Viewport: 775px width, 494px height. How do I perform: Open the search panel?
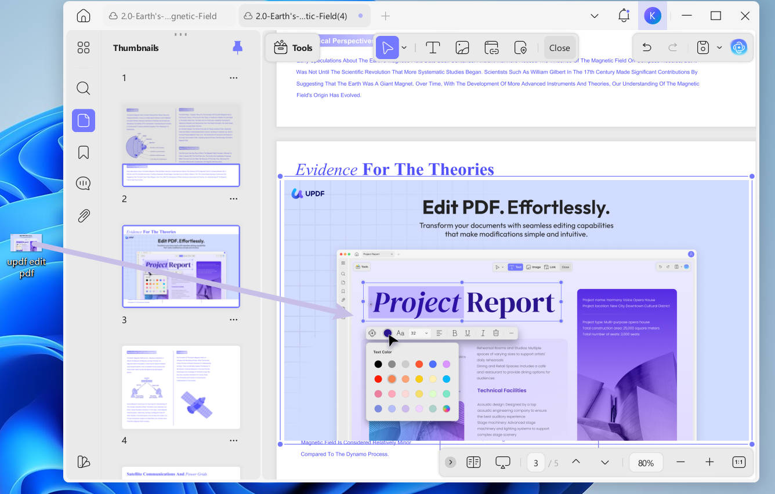pos(84,88)
